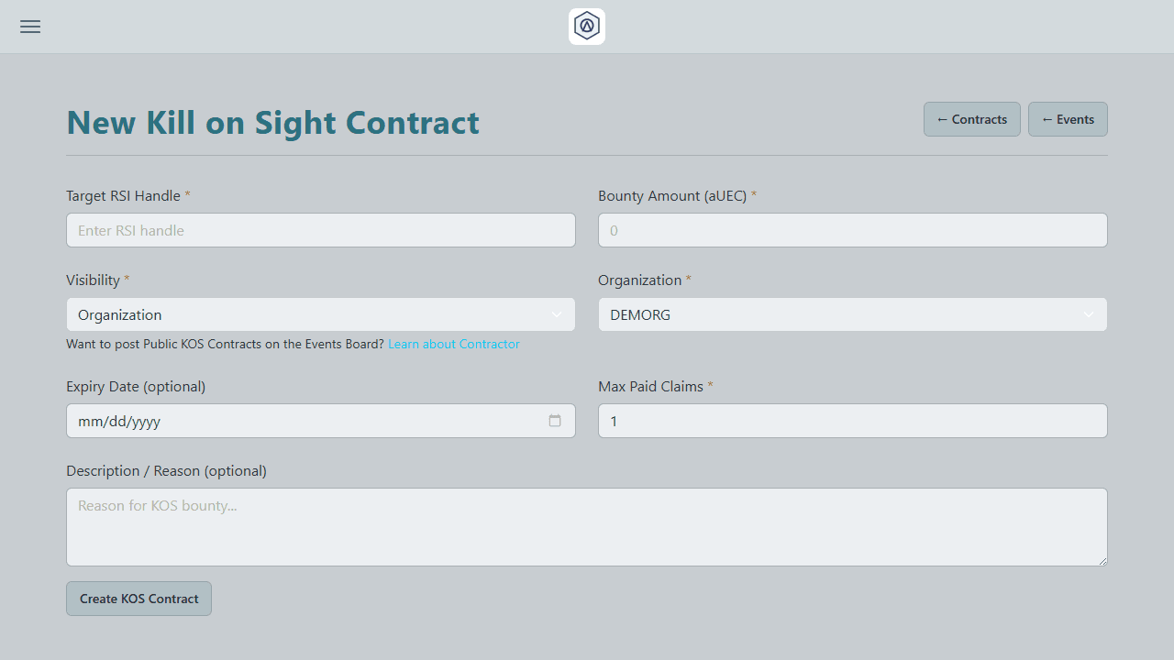Image resolution: width=1174 pixels, height=660 pixels.
Task: Focus the Target RSI Handle input
Action: pos(320,230)
